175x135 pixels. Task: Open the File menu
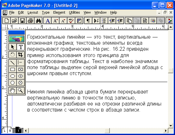click(12, 12)
